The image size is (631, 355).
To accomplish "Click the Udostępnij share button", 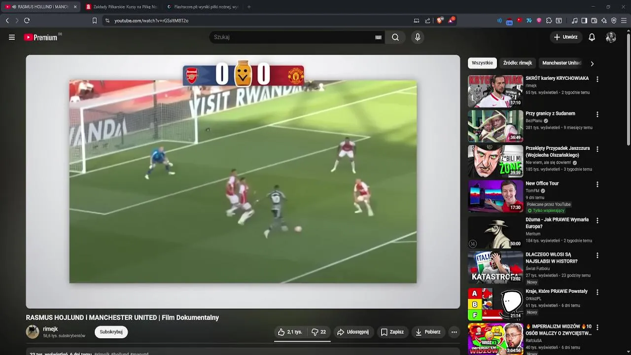I will pos(352,332).
